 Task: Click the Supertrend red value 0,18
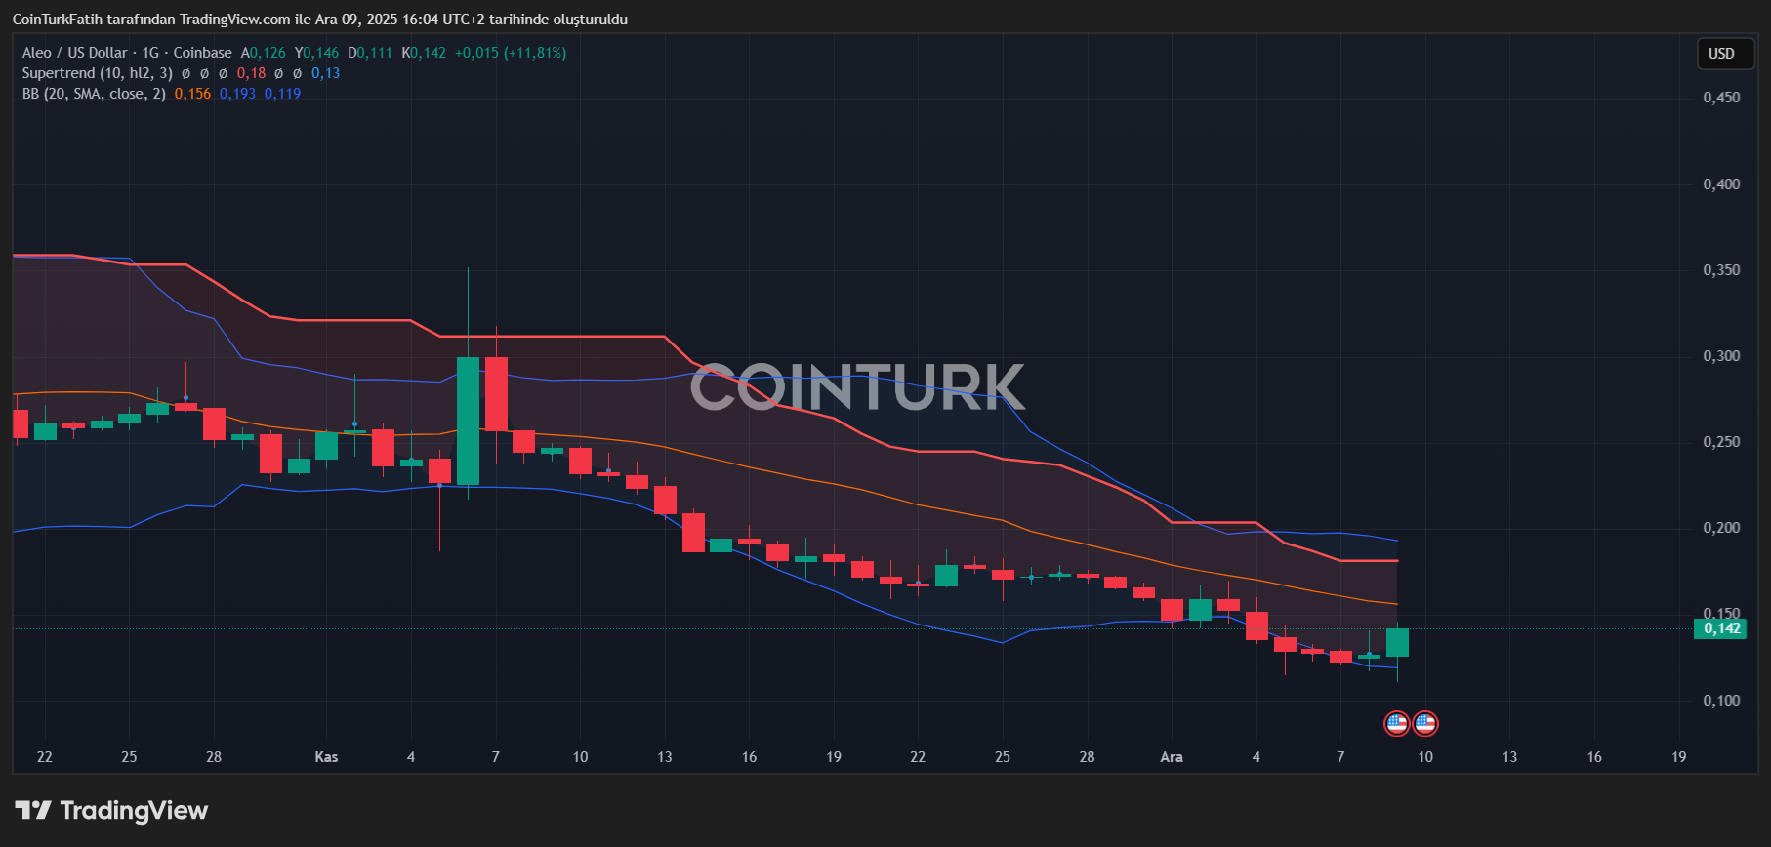click(x=251, y=73)
